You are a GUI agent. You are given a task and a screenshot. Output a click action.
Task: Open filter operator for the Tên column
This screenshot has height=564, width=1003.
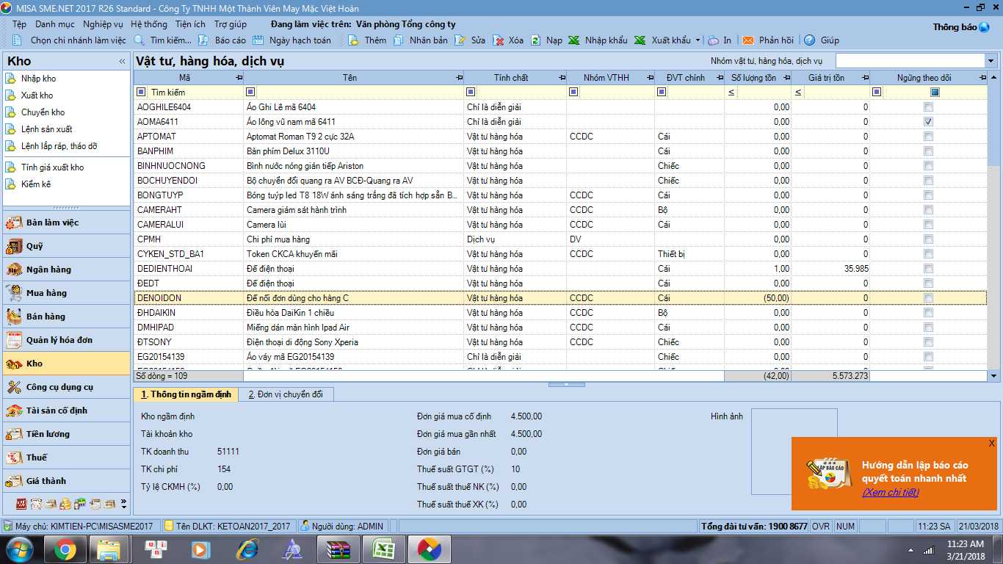250,93
